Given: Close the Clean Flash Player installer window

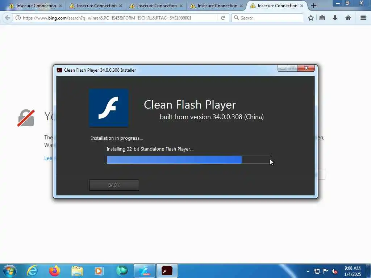Looking at the screenshot, I should point(306,68).
